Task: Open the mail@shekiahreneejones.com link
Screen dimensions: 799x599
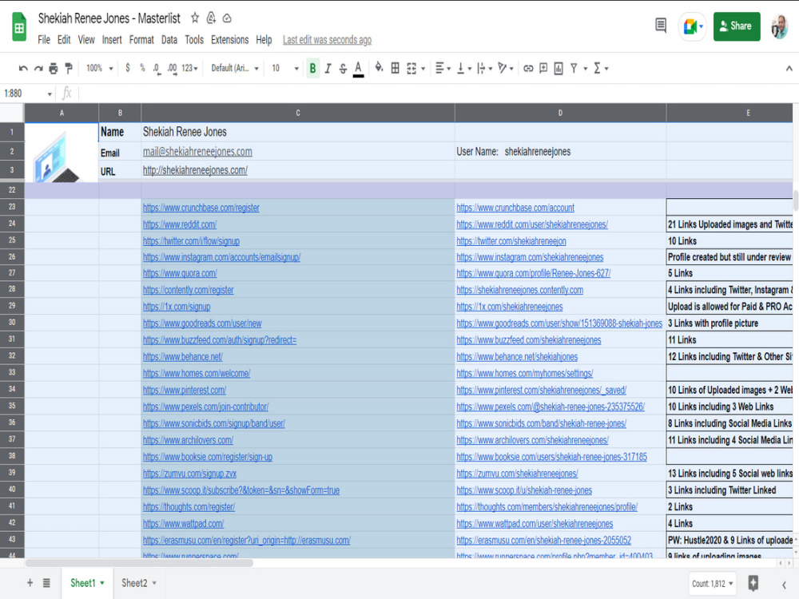Action: click(x=197, y=151)
